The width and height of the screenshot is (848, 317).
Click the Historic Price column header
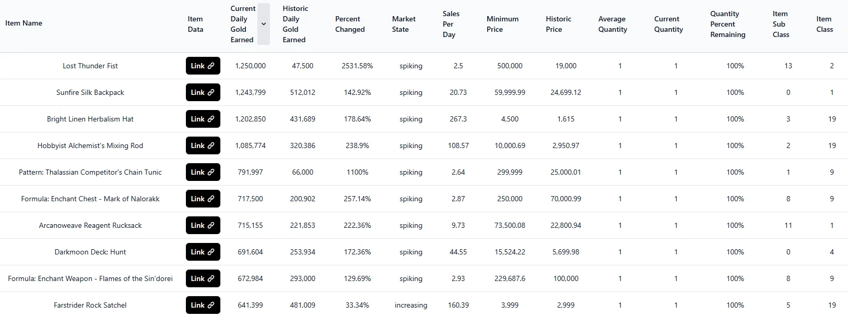coord(558,24)
